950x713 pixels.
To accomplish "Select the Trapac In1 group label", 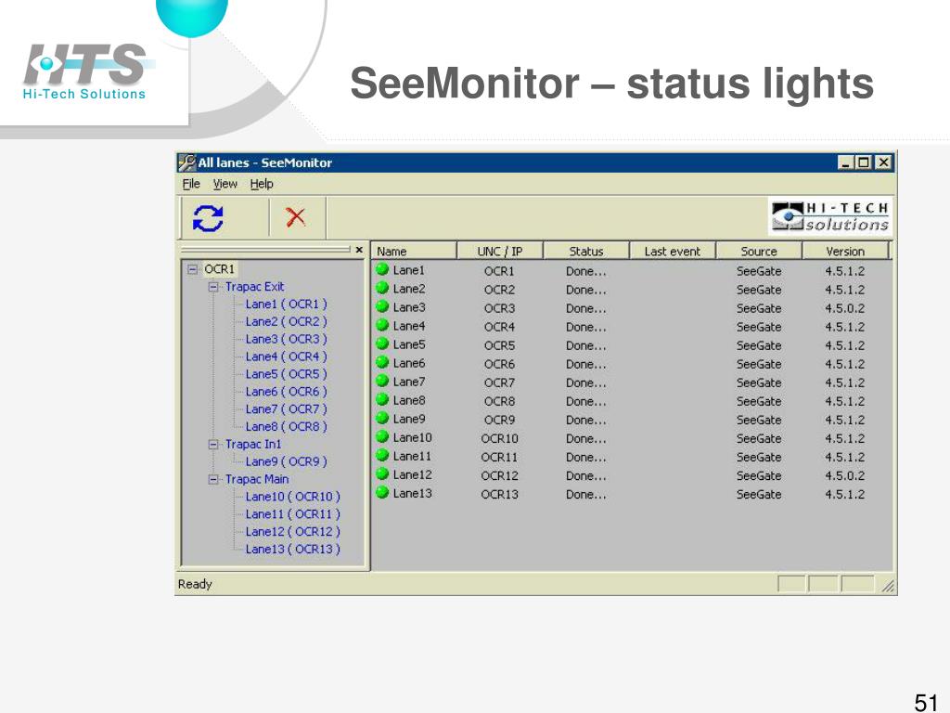I will coord(253,445).
